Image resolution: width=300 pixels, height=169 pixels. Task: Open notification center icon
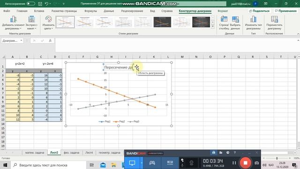point(294,165)
